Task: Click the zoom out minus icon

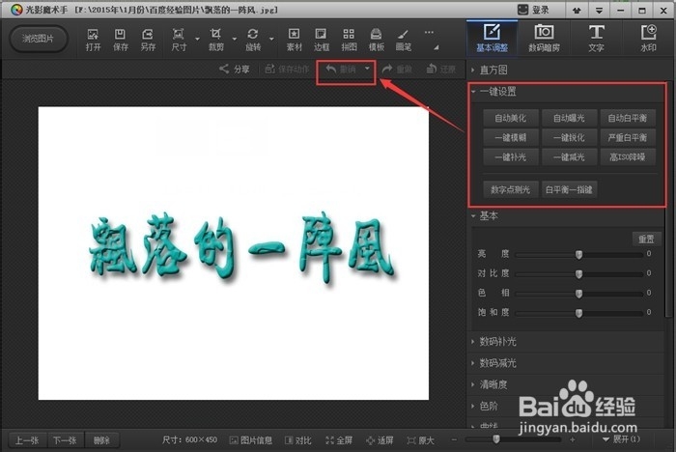Action: (454, 439)
